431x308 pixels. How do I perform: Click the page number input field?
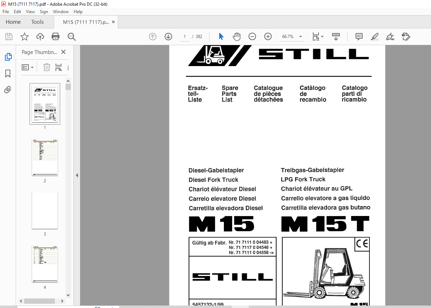[185, 37]
